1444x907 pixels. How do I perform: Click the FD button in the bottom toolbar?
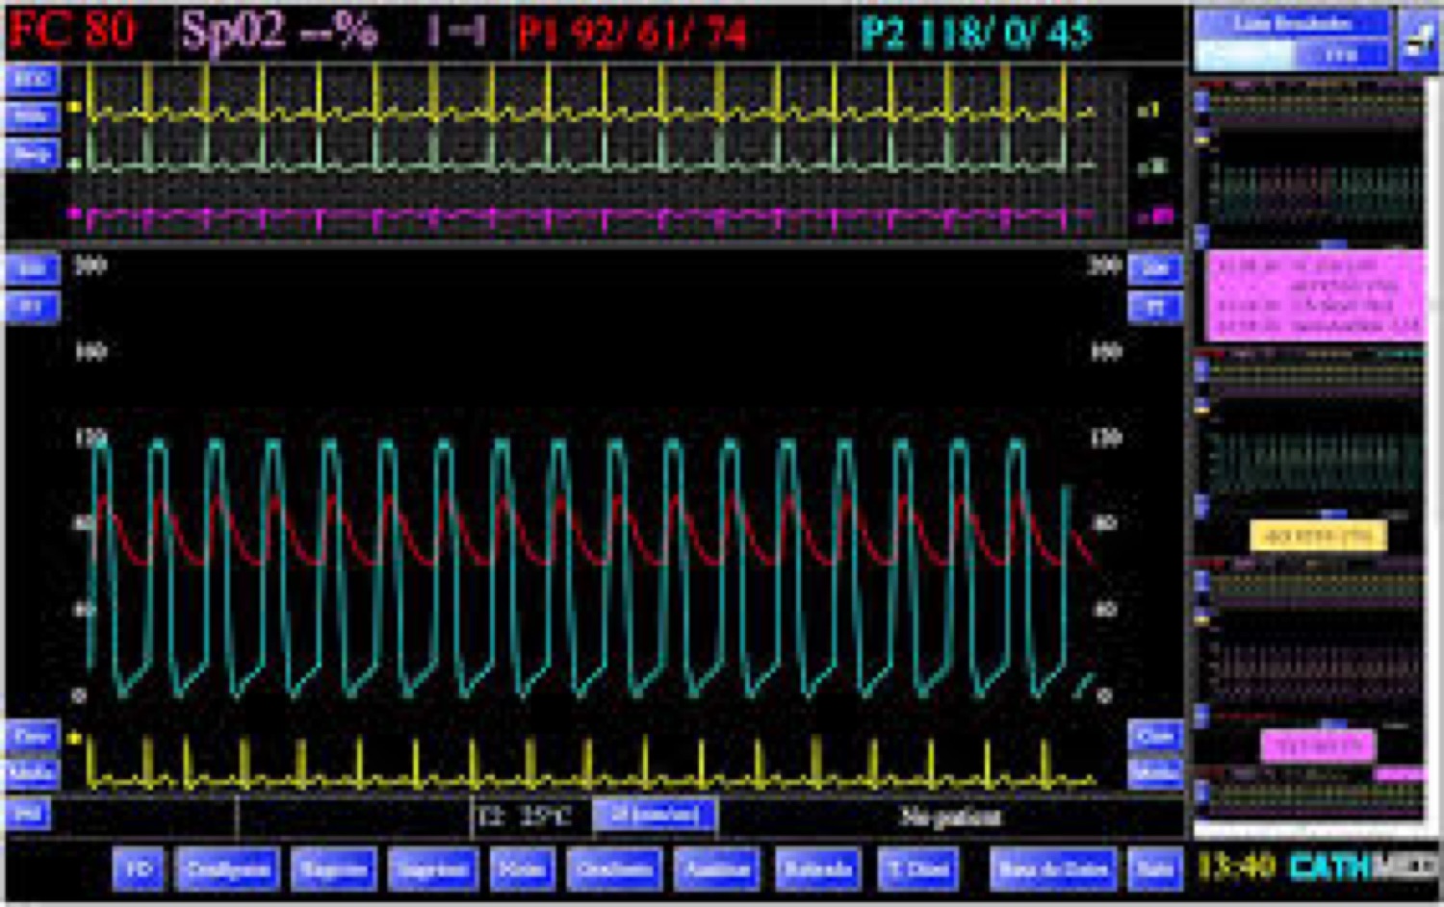click(x=139, y=869)
